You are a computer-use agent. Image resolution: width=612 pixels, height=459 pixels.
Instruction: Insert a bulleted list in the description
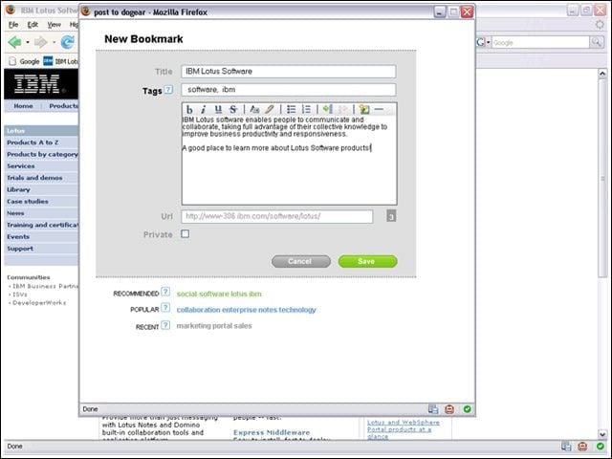[291, 110]
